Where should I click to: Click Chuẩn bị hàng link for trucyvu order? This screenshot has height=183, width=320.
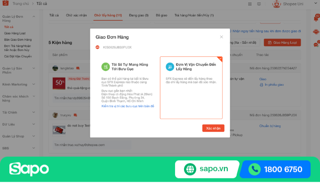(x=270, y=126)
